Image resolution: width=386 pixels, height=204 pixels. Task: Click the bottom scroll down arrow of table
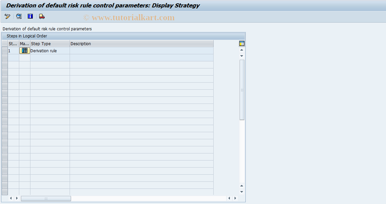[x=242, y=192]
